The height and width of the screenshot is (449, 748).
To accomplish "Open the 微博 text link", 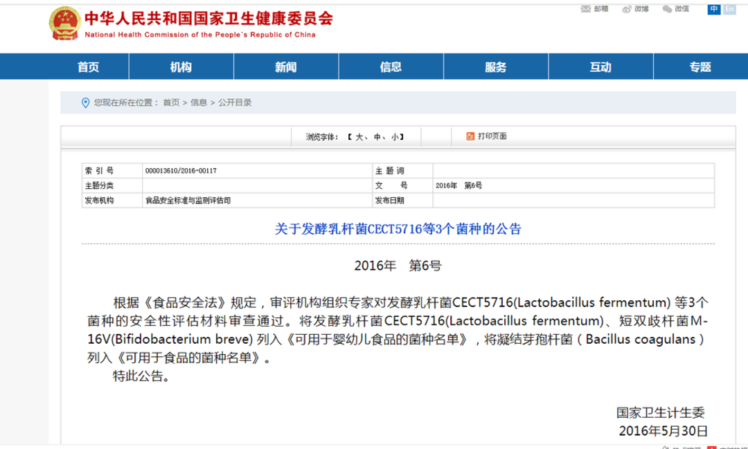I will [641, 9].
